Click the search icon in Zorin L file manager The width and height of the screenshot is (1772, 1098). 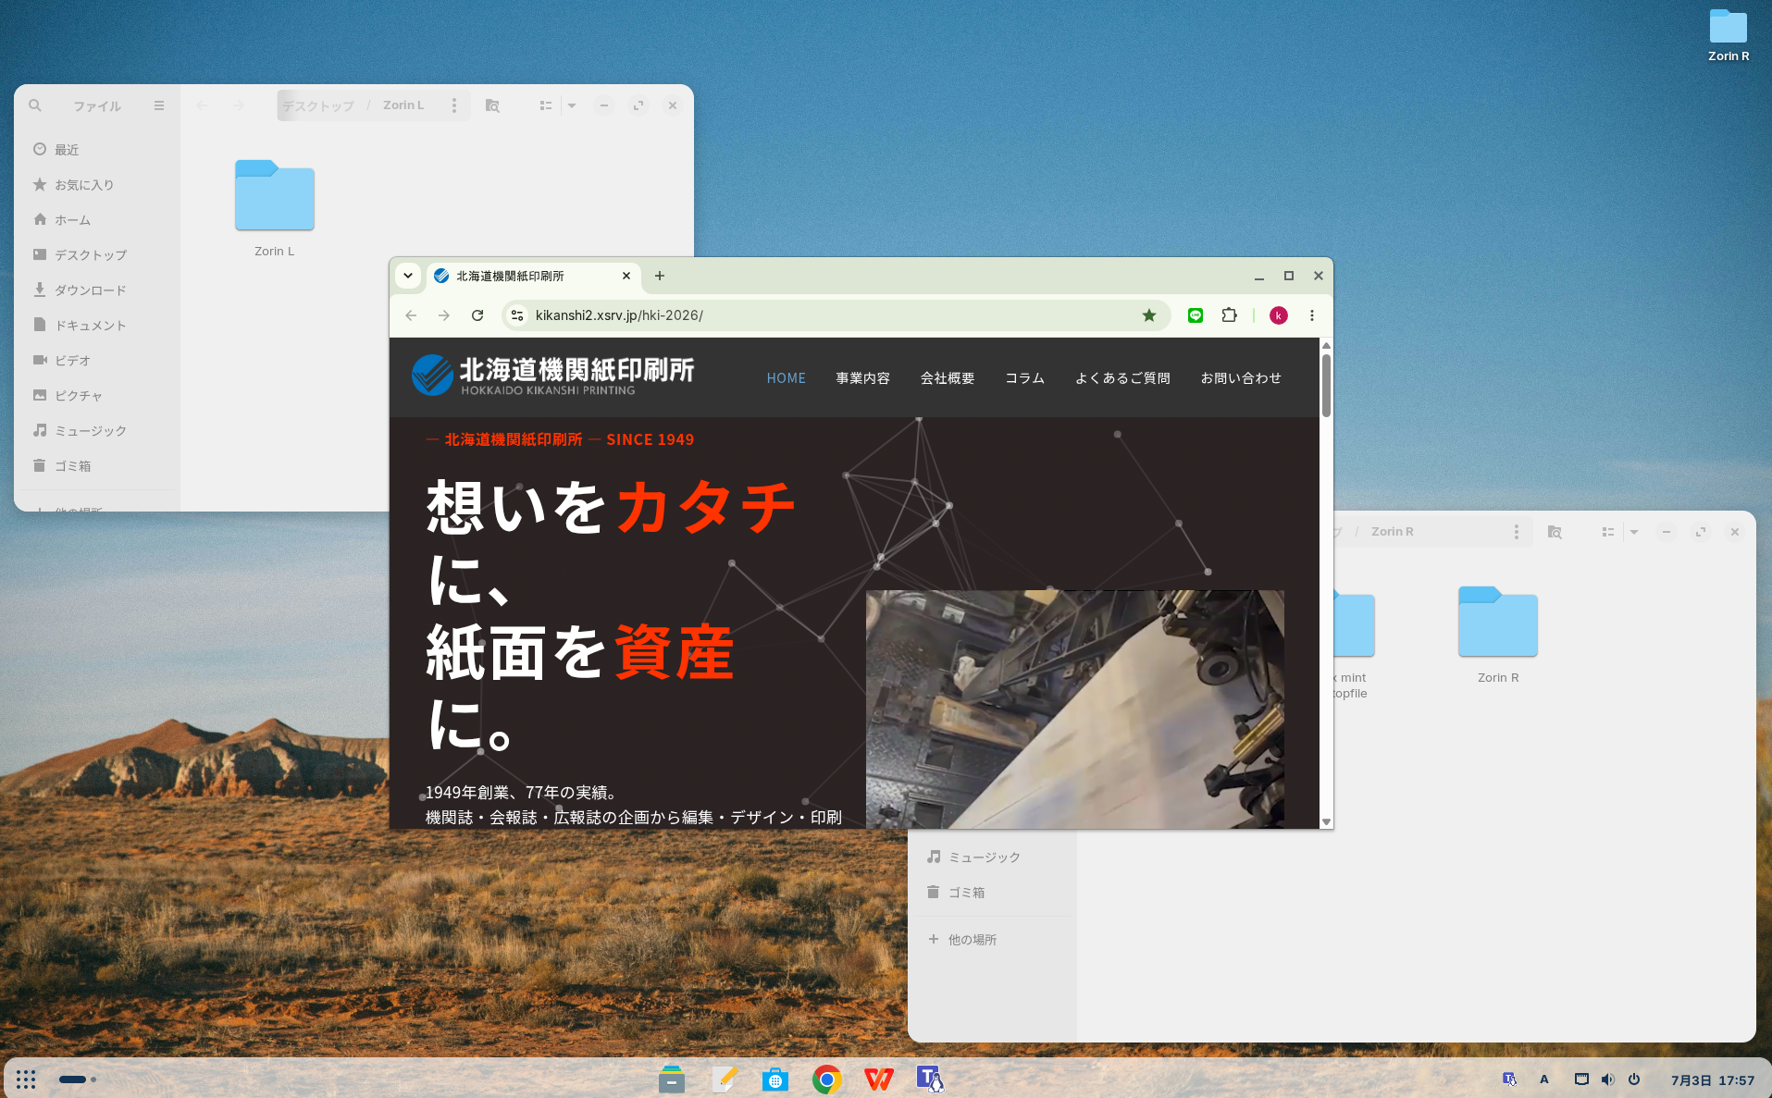pos(35,105)
